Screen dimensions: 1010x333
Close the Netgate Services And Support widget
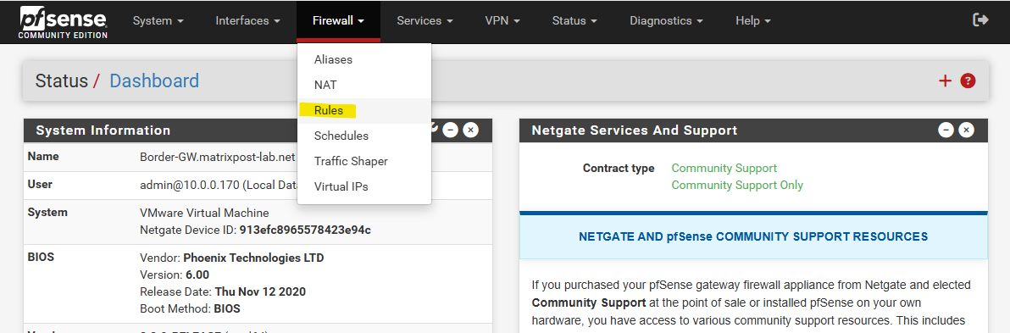(966, 130)
